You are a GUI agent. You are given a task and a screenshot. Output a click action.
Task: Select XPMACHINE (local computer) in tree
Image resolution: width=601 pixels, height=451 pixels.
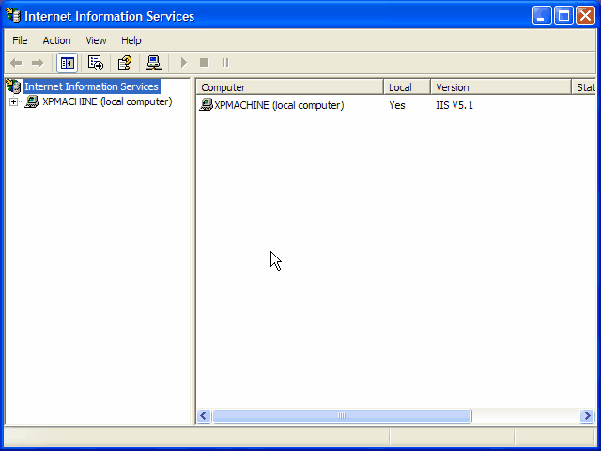pyautogui.click(x=107, y=101)
